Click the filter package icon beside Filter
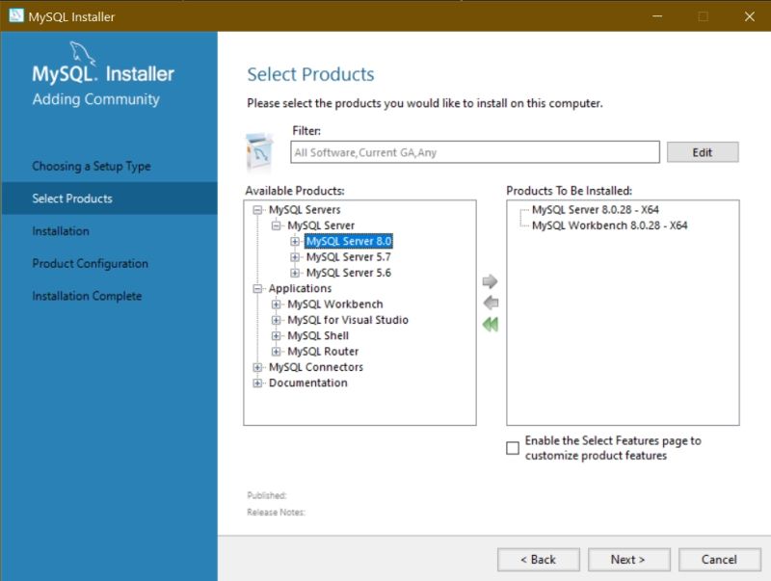The height and width of the screenshot is (581, 771). point(259,151)
